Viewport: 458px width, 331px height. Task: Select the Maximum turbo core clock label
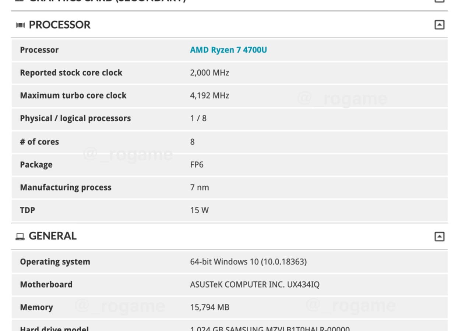click(x=73, y=96)
